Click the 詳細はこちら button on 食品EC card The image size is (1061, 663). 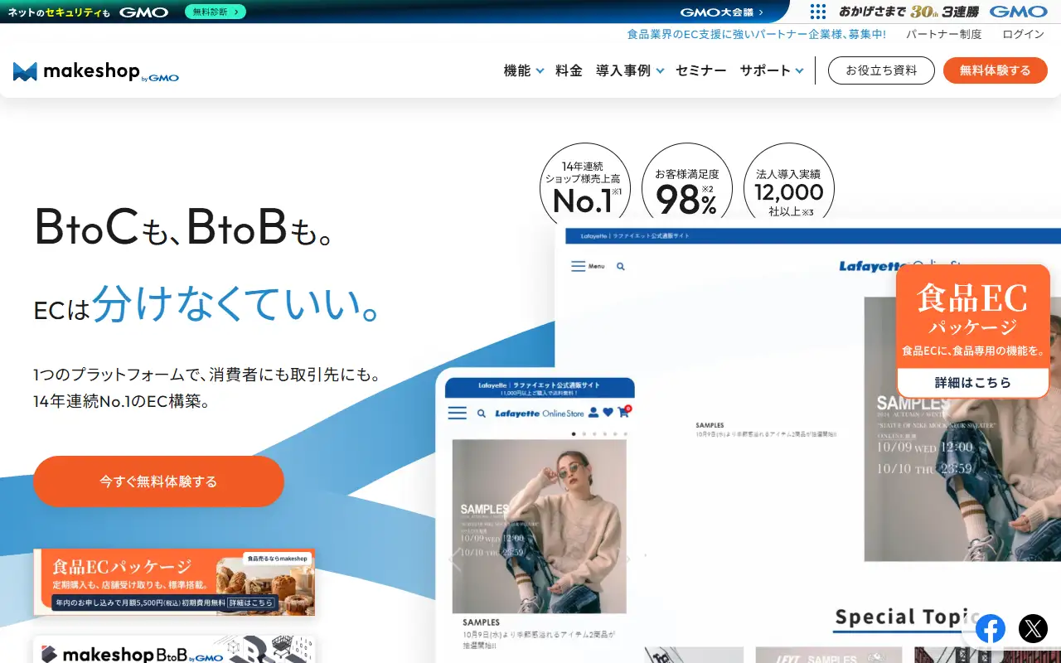pos(973,383)
